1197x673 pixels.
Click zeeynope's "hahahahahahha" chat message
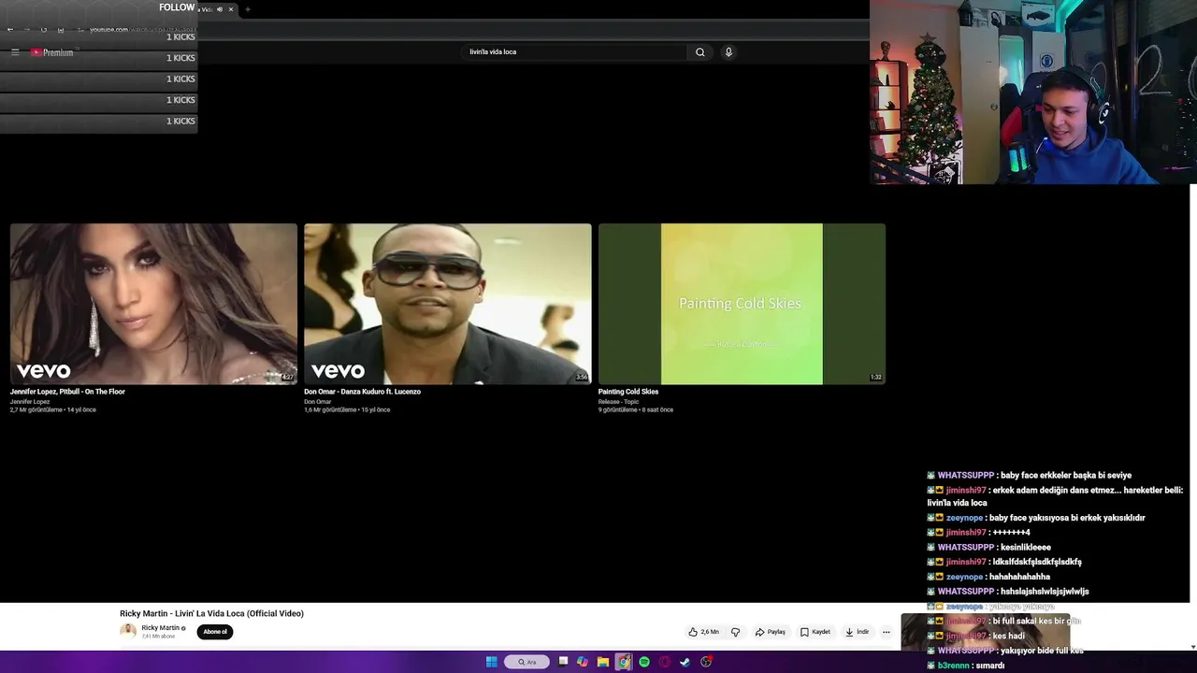click(988, 577)
